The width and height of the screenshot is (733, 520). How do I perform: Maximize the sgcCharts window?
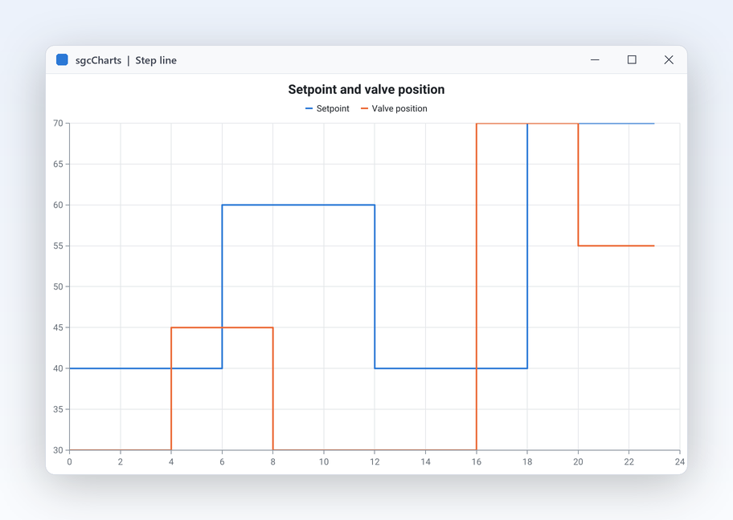tap(632, 59)
